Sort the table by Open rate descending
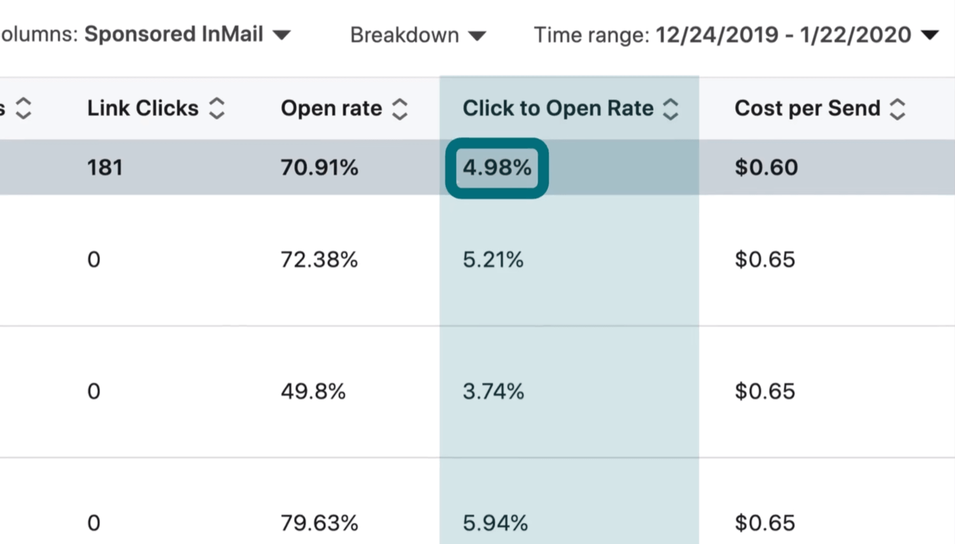Viewport: 955px width, 544px height. pos(400,108)
